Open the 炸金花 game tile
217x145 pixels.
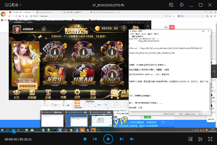pyautogui.click(x=83, y=52)
